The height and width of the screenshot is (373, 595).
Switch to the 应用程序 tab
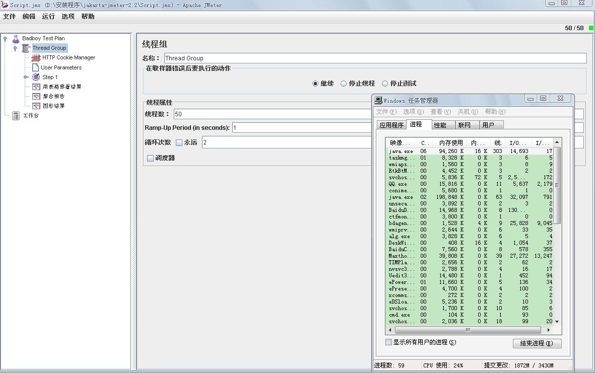pyautogui.click(x=391, y=125)
